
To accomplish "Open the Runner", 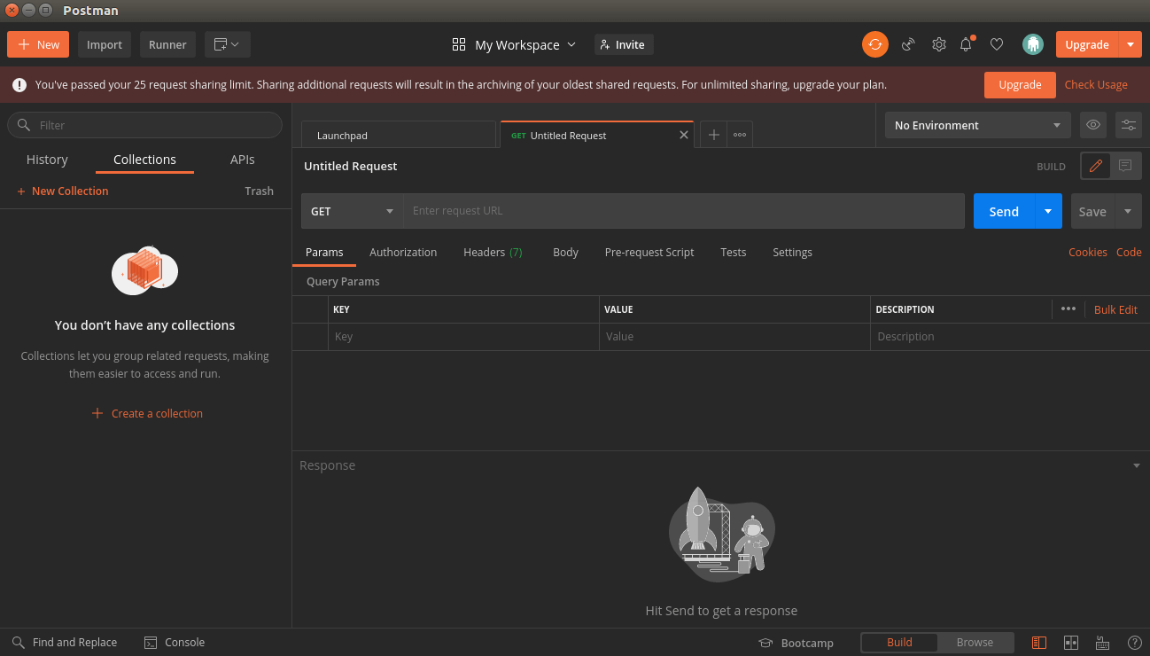I will pos(167,44).
